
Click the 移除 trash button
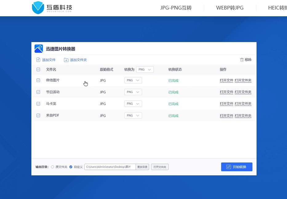click(246, 60)
